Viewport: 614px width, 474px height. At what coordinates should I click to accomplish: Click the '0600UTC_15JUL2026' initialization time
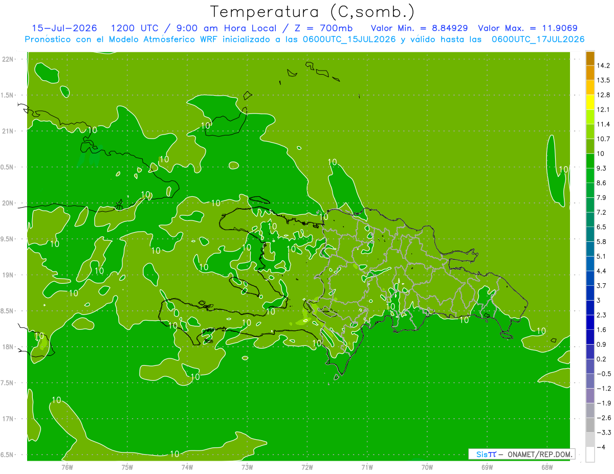[x=348, y=39]
